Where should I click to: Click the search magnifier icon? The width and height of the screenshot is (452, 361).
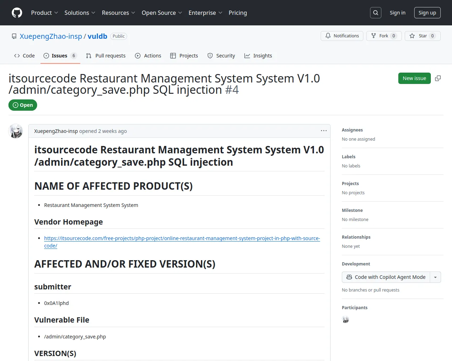376,13
